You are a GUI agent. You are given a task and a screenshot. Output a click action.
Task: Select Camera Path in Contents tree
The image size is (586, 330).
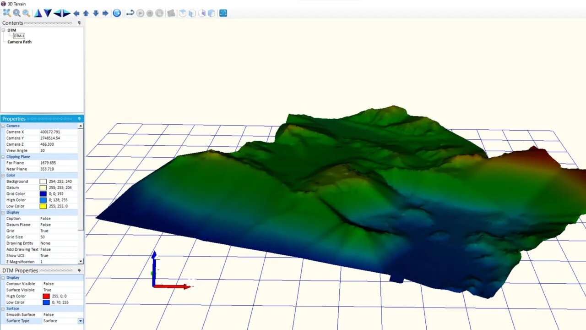coord(19,42)
